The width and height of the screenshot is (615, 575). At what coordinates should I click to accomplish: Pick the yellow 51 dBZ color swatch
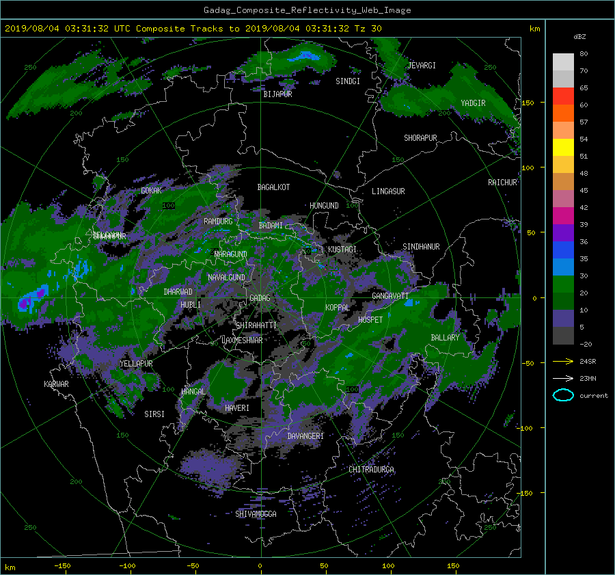563,148
